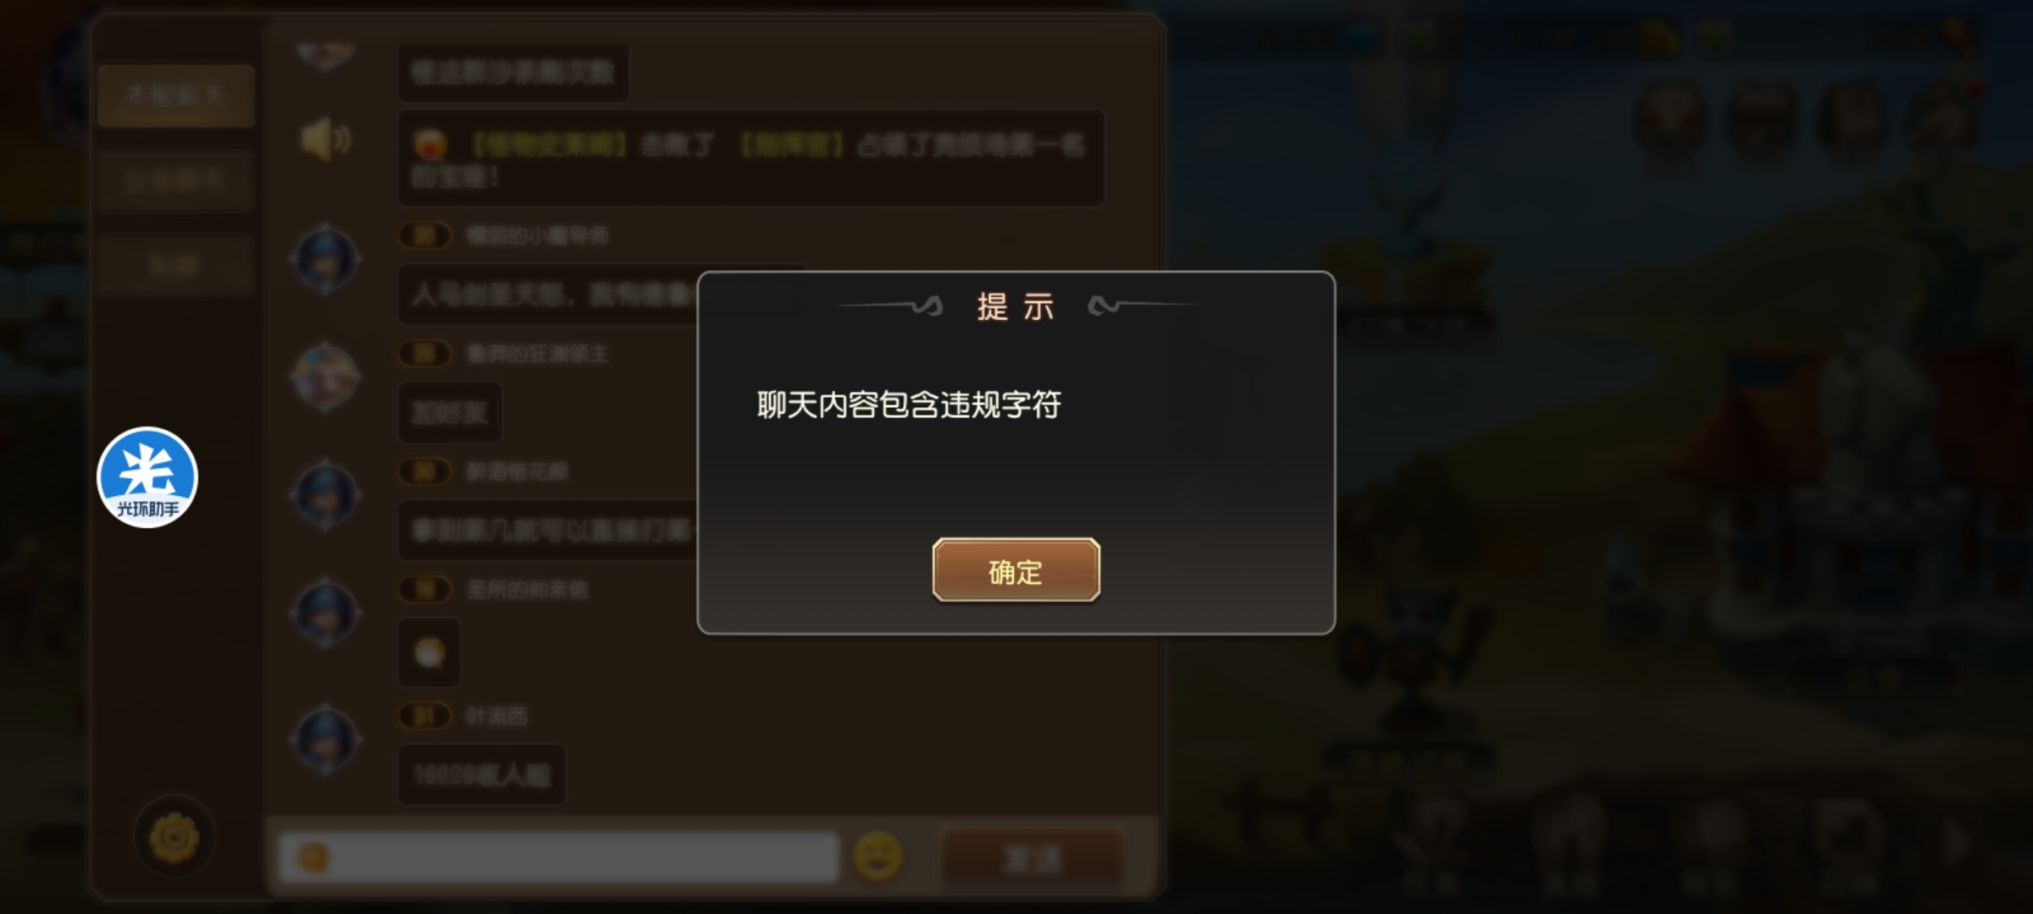Click the 聊天内容包含违规字符 warning text
This screenshot has height=914, width=2033.
coord(909,405)
